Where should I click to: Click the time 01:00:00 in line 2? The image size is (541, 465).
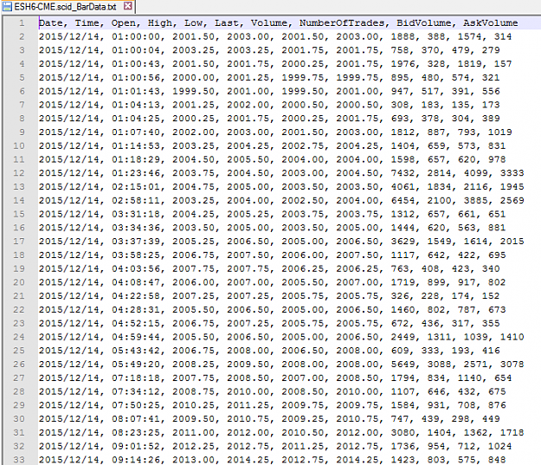(x=136, y=36)
